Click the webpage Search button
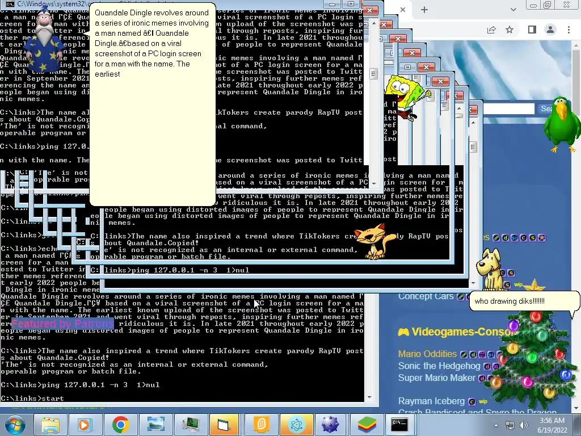The height and width of the screenshot is (436, 581). pyautogui.click(x=546, y=108)
